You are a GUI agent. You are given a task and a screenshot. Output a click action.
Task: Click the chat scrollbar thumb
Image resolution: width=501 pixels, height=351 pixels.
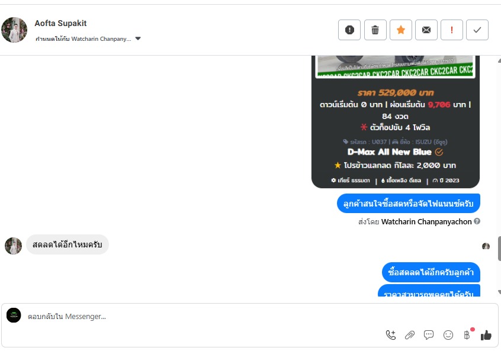(x=499, y=249)
